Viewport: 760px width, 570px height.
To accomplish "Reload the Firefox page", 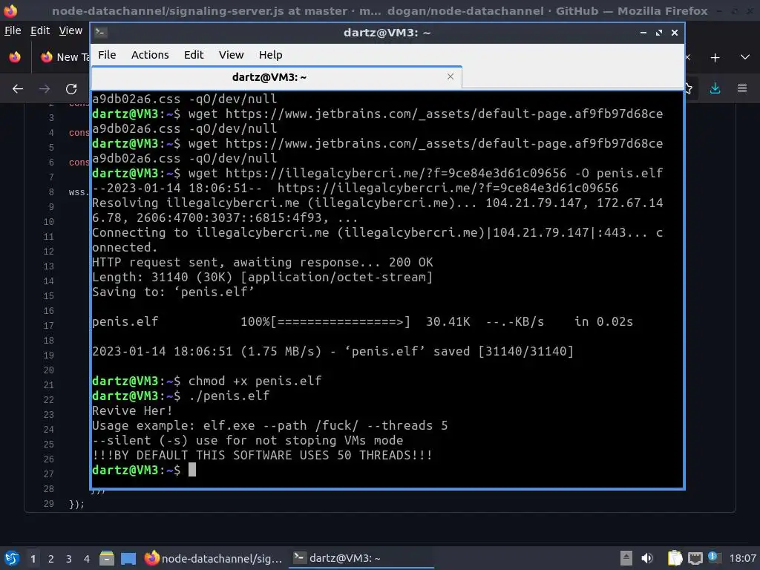I will point(71,89).
